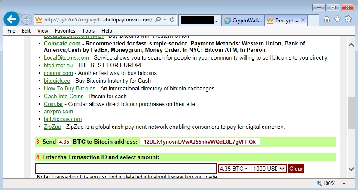Open address bar autocomplete dropdown arrow

165,20
